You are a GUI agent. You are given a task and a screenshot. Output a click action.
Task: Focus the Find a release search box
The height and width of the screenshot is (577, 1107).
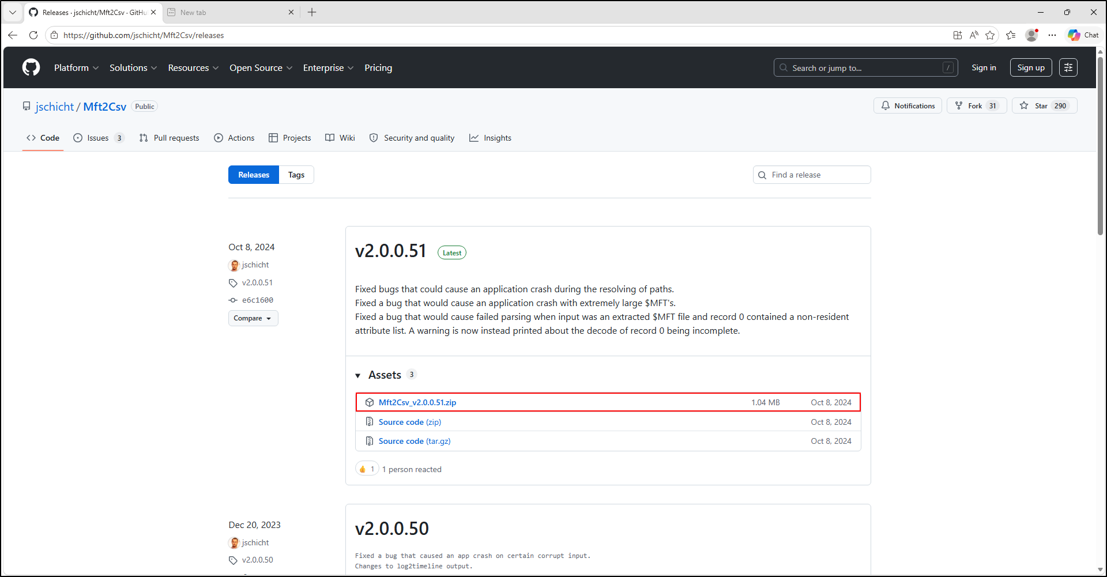[812, 175]
